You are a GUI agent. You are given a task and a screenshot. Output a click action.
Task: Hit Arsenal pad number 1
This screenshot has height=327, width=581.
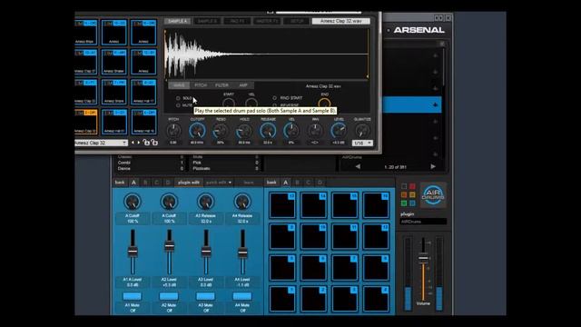(282, 299)
